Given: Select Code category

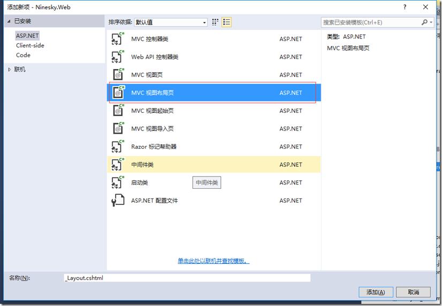Looking at the screenshot, I should click(23, 55).
